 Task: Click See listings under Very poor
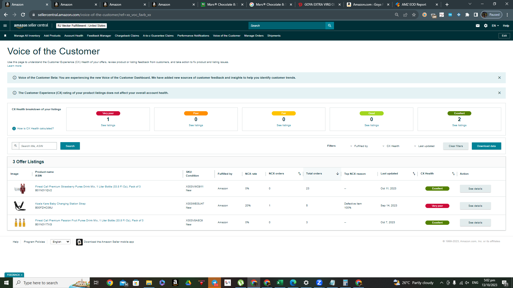[108, 125]
